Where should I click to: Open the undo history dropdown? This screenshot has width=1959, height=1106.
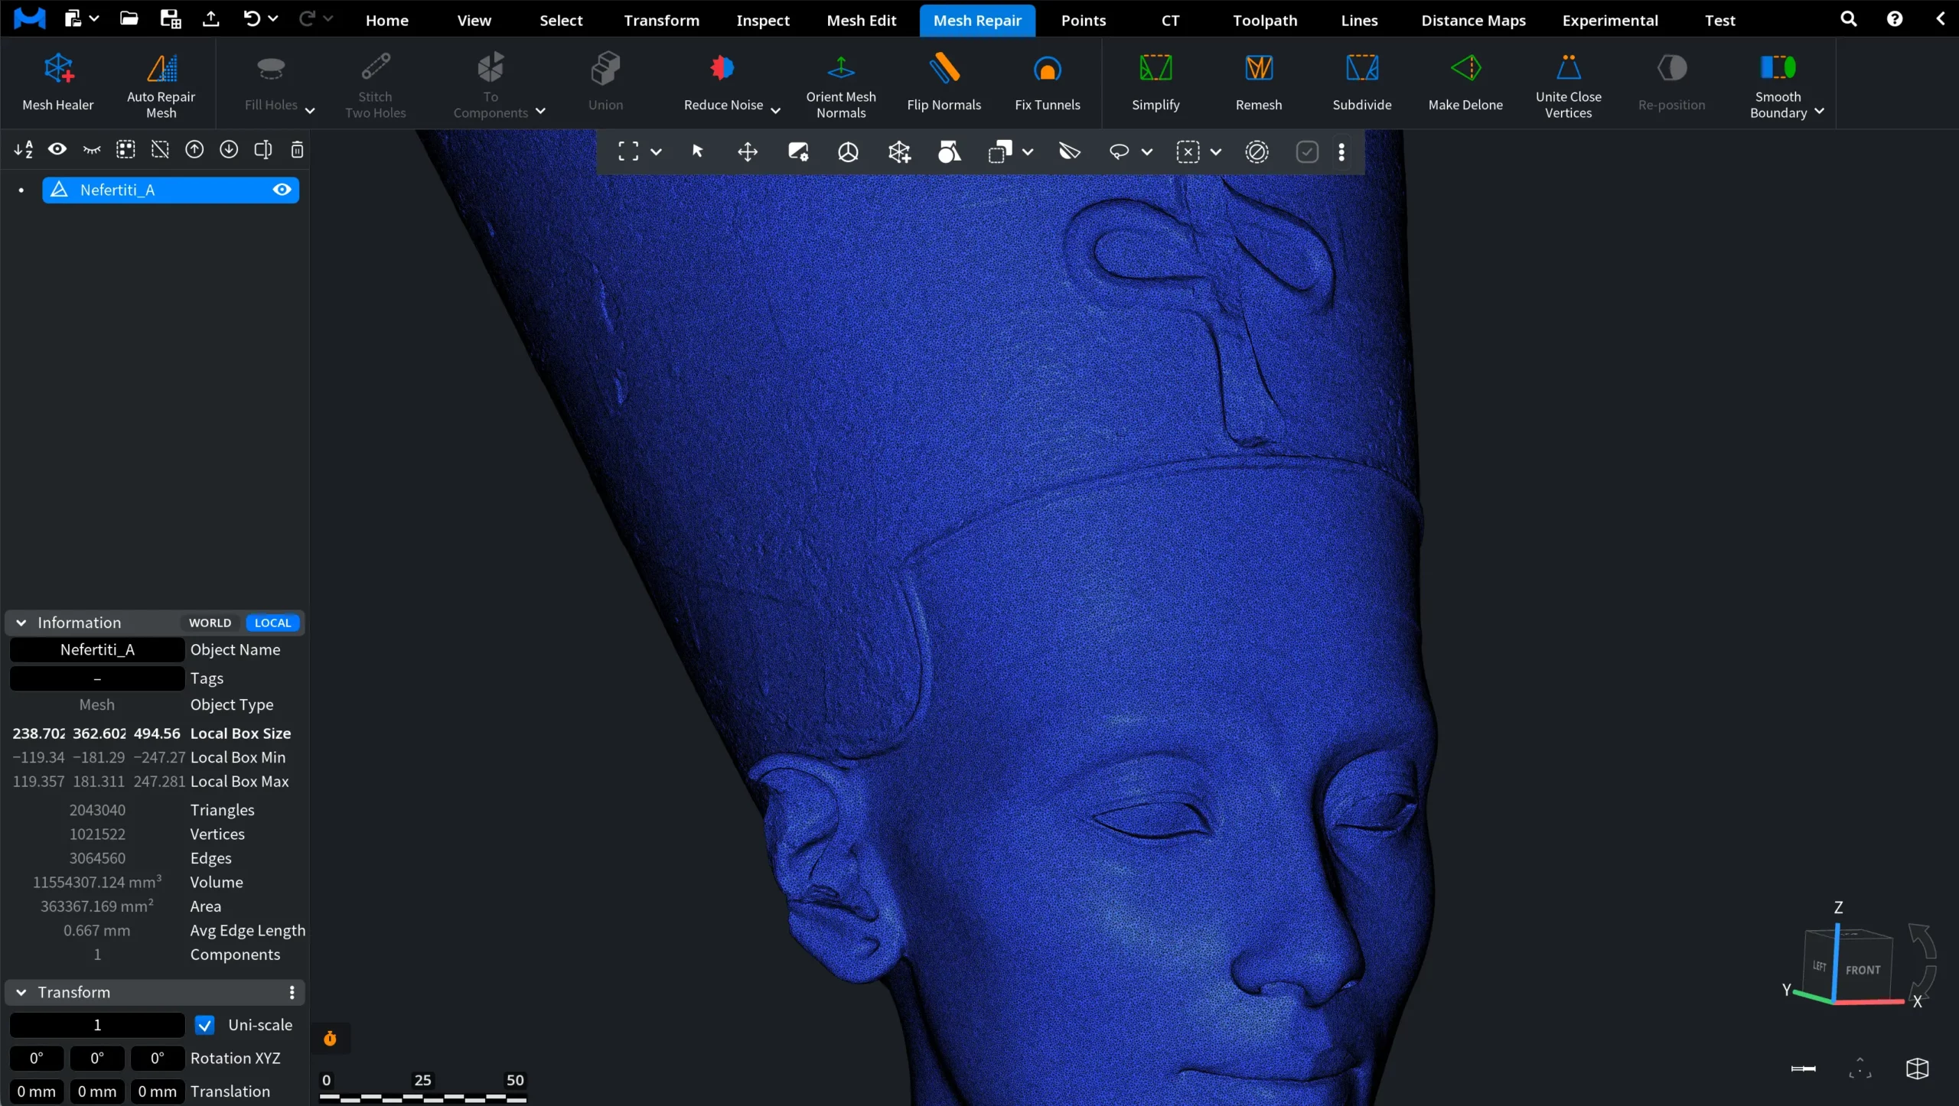pos(272,18)
